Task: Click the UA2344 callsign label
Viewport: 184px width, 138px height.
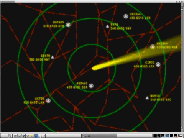Action: click(135, 14)
